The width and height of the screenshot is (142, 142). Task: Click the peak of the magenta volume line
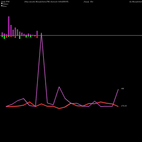[41, 33]
